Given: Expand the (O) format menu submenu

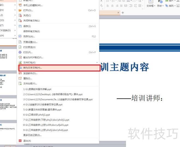Looking at the screenshot, I should (x=15, y=20).
